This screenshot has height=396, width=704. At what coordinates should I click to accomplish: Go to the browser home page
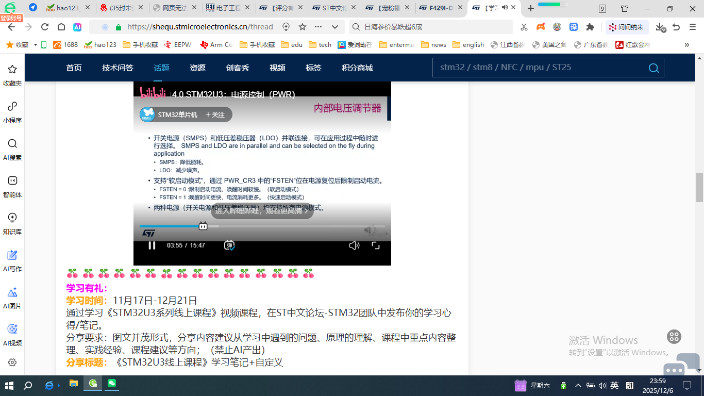(x=61, y=27)
